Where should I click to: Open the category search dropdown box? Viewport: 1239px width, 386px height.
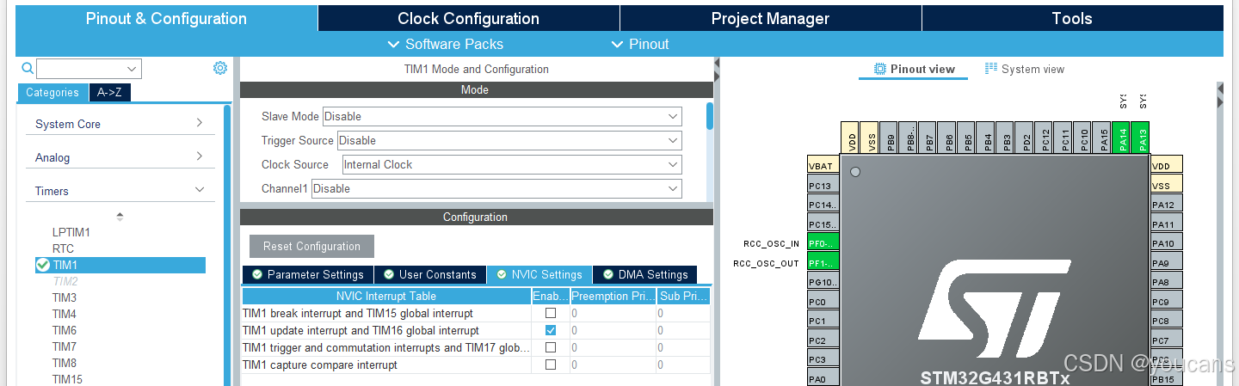point(89,69)
